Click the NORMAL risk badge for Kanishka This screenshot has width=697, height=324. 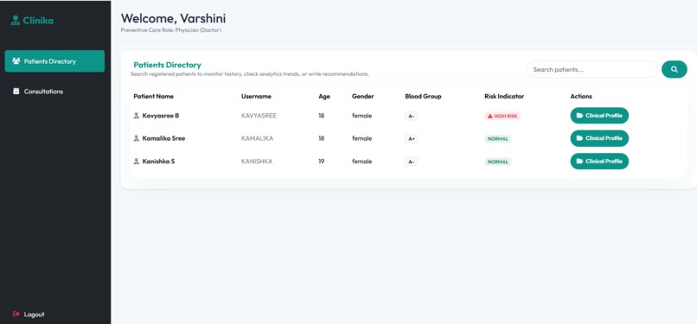click(x=498, y=162)
